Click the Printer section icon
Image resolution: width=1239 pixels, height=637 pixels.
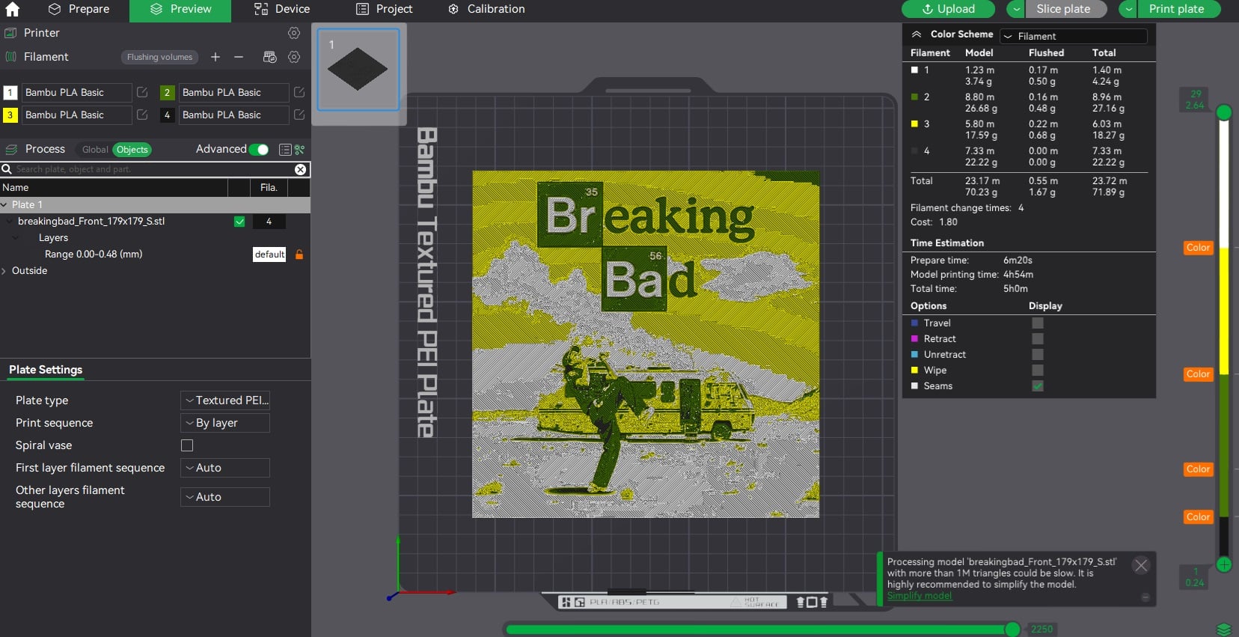point(11,33)
